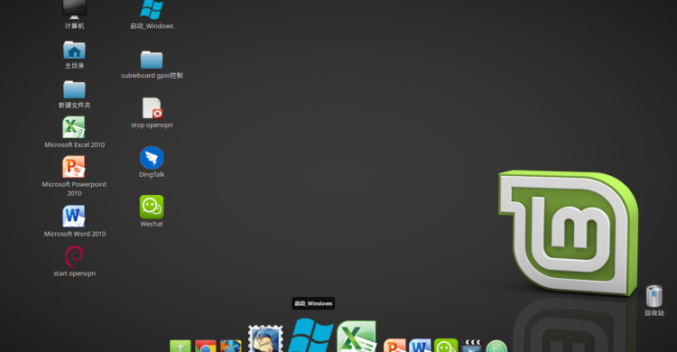The width and height of the screenshot is (677, 352).
Task: Open WeChat from the dock
Action: click(446, 346)
